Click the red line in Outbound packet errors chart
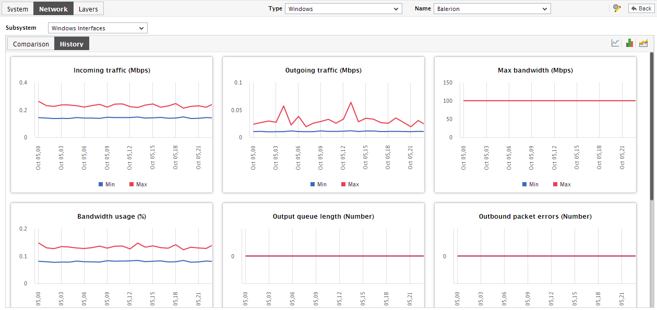 coord(546,256)
